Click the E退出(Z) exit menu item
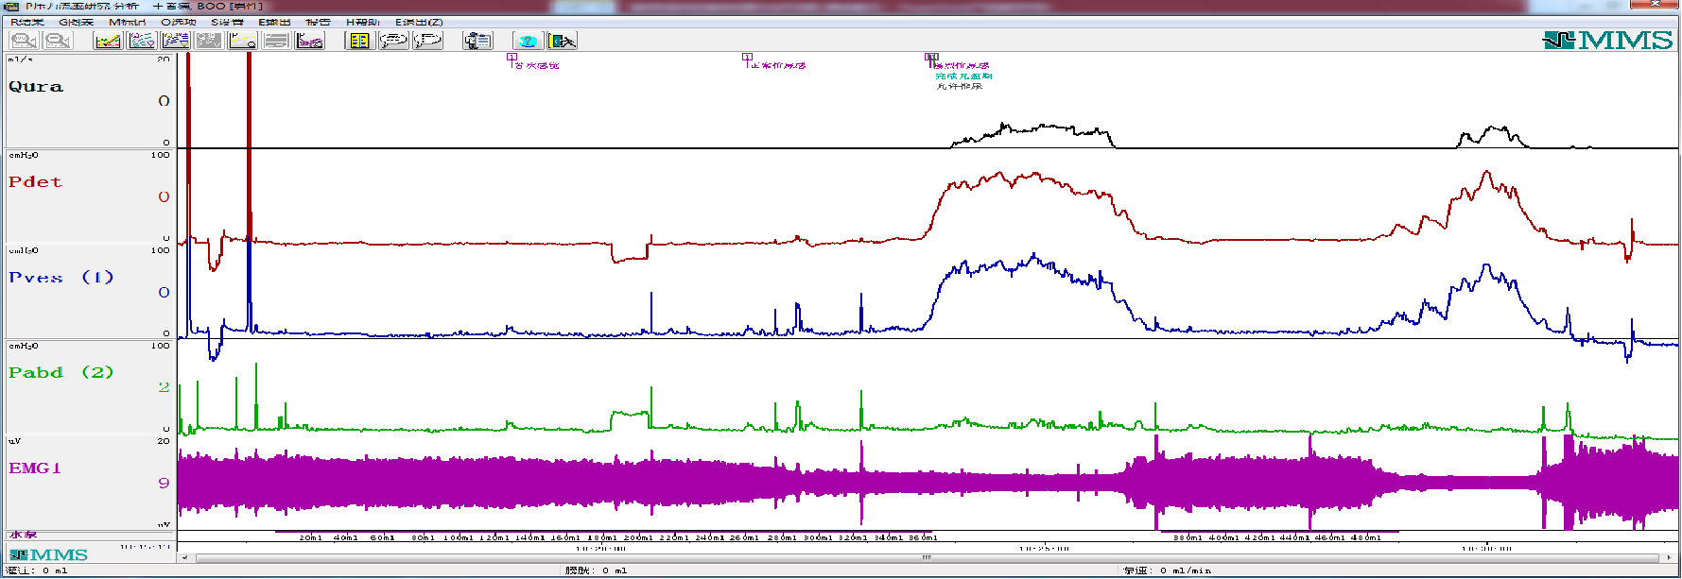 pos(419,22)
